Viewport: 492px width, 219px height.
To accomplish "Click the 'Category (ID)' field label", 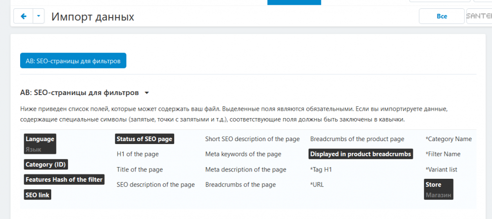I will click(x=46, y=164).
